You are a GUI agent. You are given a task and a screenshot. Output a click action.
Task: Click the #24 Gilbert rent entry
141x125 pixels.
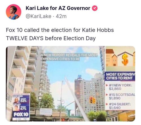[x=118, y=106]
